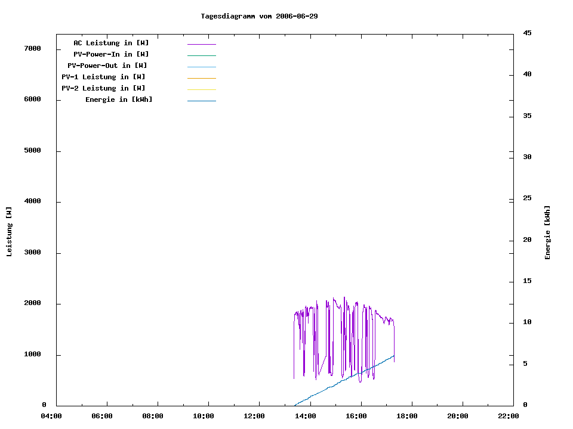
Task: Click the 14:00 tick label on time axis
Action: [305, 416]
